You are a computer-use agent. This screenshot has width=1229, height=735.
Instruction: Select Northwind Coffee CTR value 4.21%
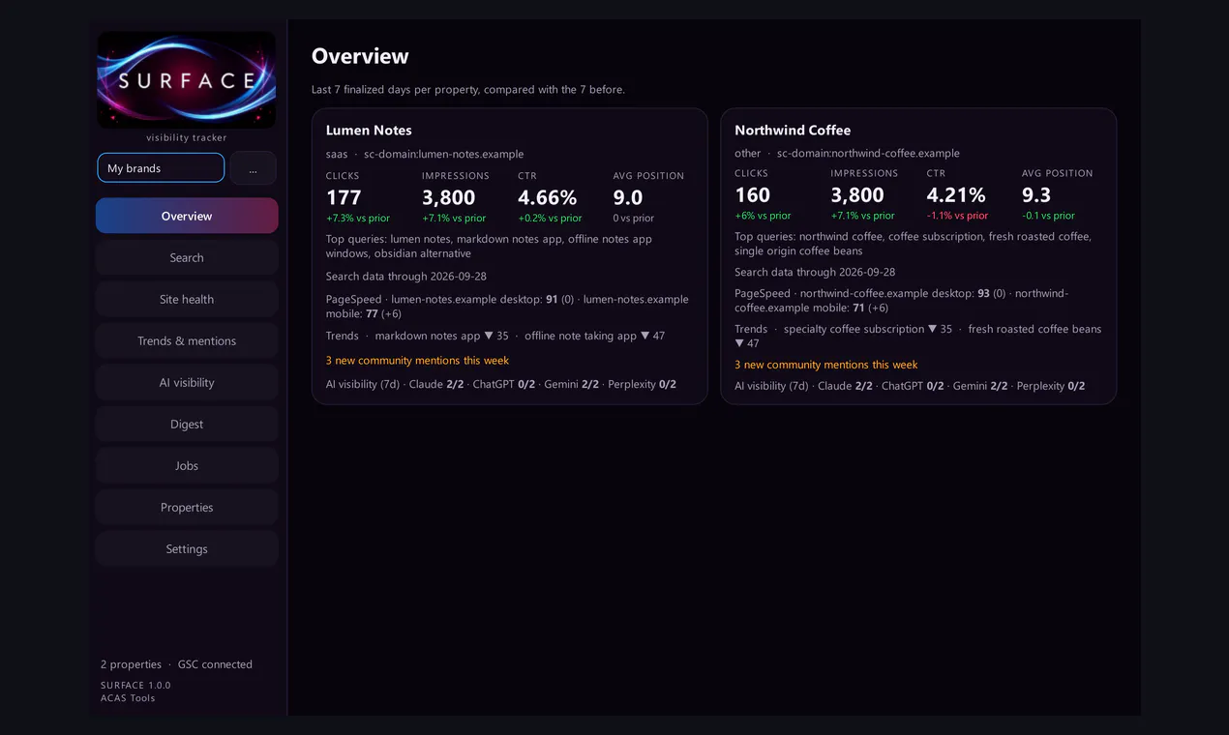[956, 195]
